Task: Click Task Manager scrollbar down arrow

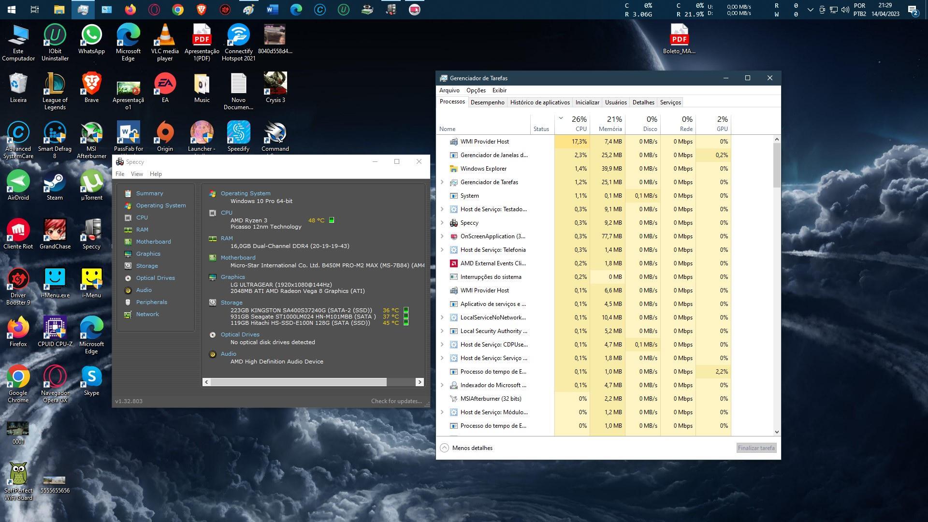Action: tap(777, 432)
